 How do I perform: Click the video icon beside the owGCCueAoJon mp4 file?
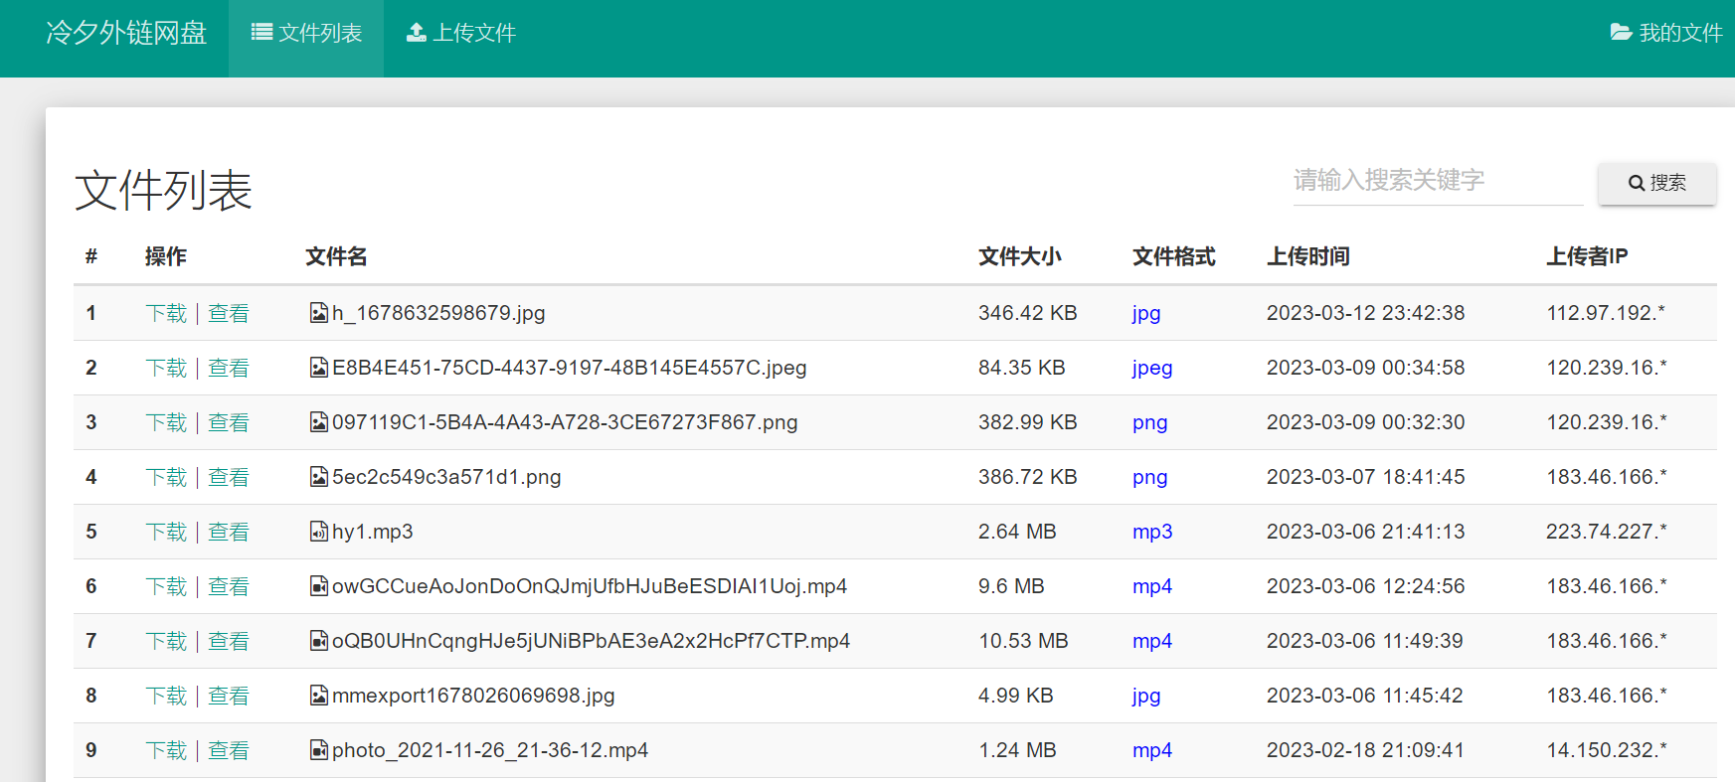click(318, 586)
